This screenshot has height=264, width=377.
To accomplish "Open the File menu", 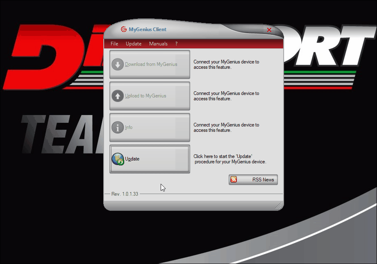I will [x=114, y=44].
